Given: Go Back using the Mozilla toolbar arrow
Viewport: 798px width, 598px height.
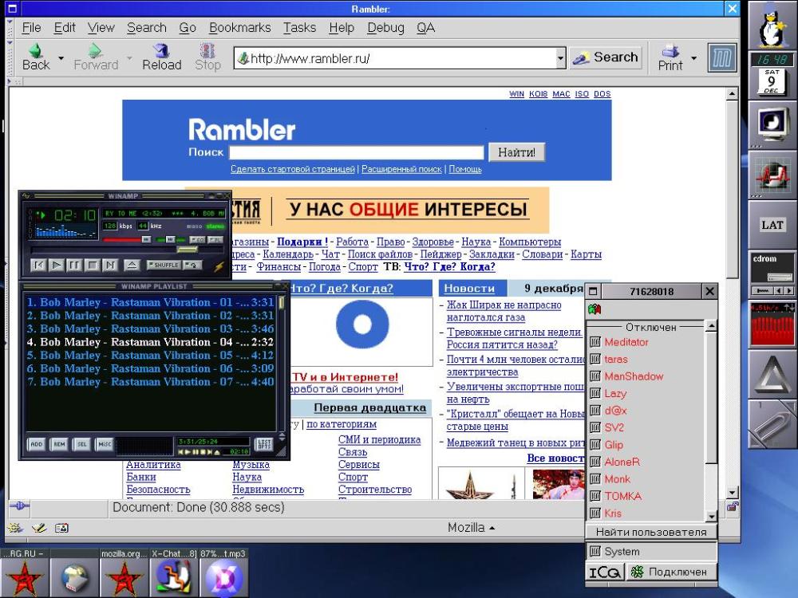Looking at the screenshot, I should coord(36,57).
